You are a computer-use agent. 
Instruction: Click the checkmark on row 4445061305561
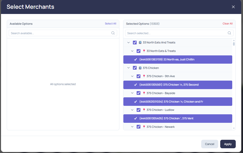(x=135, y=85)
